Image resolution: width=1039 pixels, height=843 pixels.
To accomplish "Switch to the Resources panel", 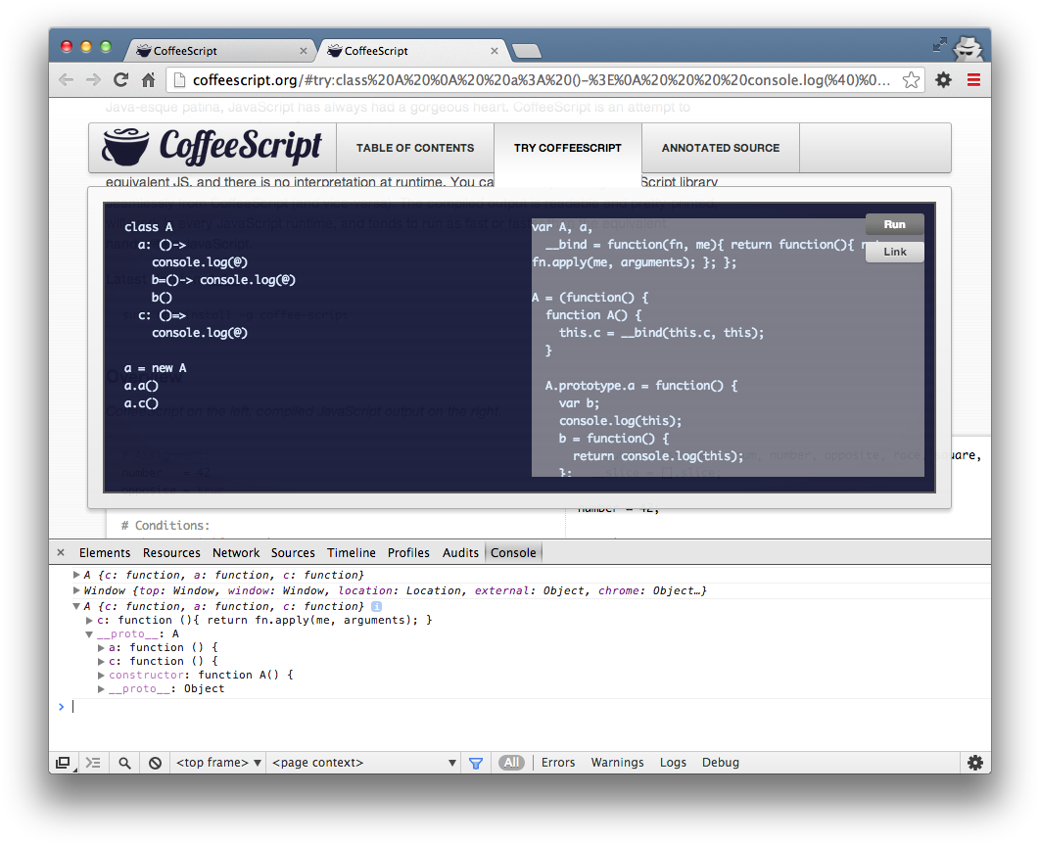I will [x=171, y=553].
